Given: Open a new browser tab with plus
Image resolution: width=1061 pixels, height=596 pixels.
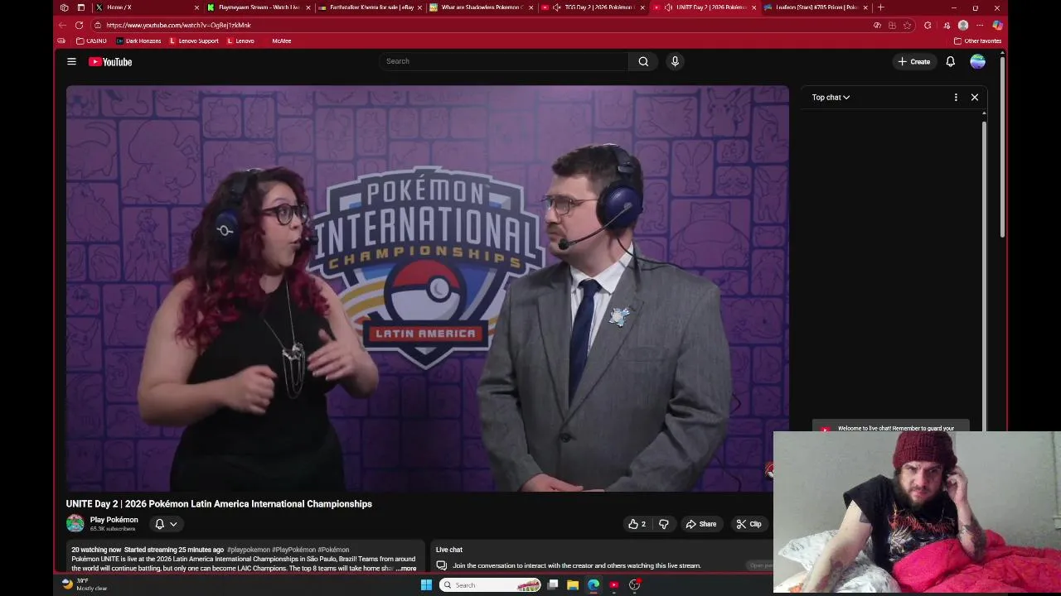Looking at the screenshot, I should [880, 7].
